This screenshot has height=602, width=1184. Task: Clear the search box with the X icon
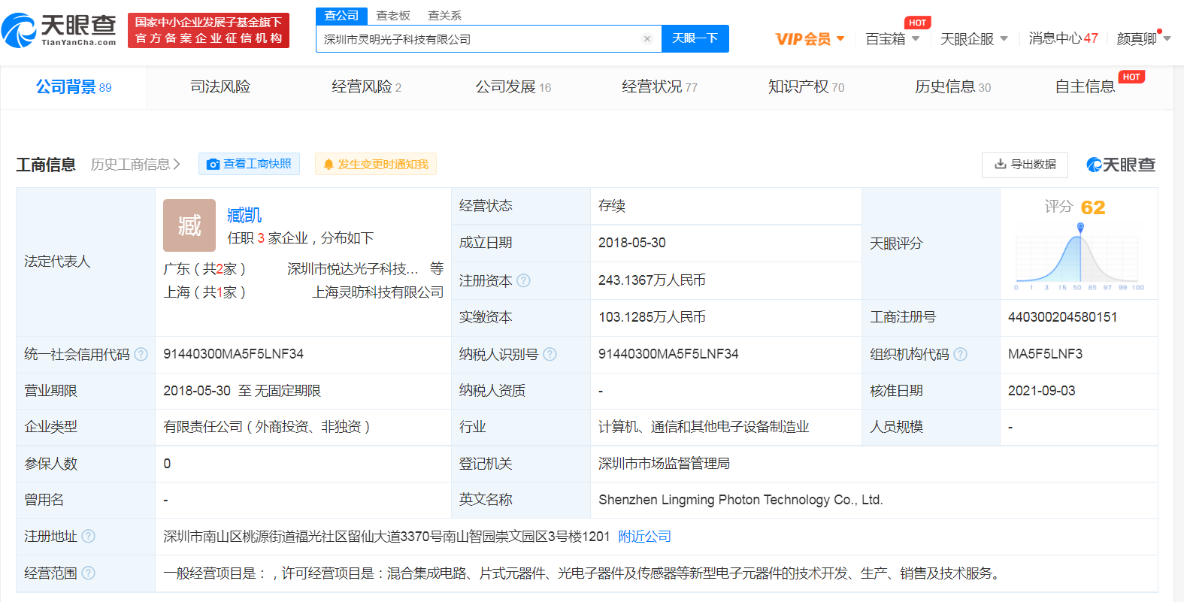coord(647,39)
